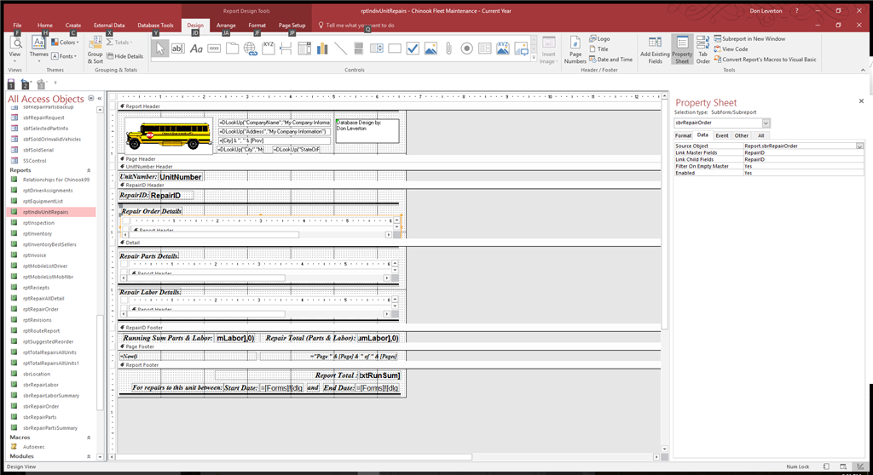Click Save icon in quick access toolbar
This screenshot has height=475, width=873.
click(x=11, y=84)
